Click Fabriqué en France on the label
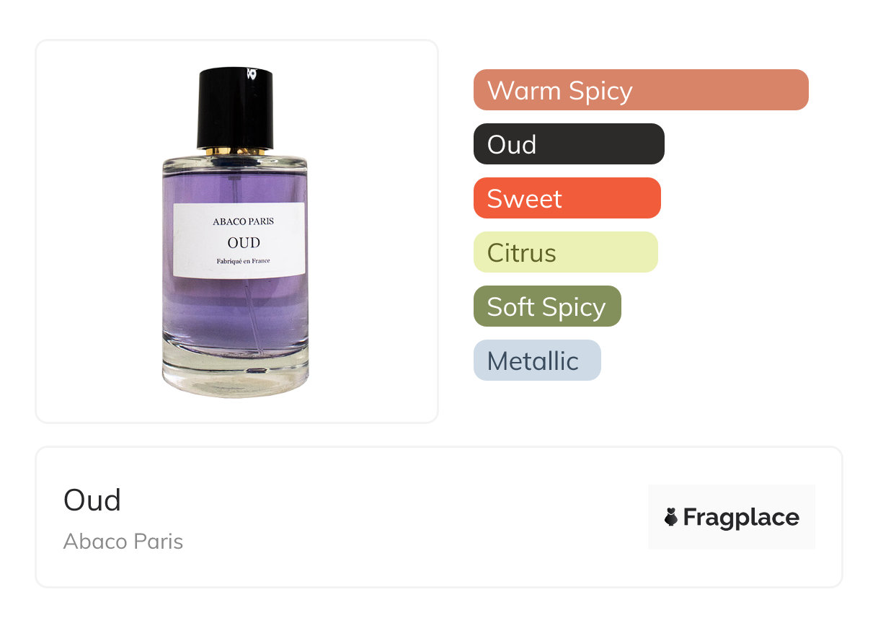 click(x=243, y=261)
